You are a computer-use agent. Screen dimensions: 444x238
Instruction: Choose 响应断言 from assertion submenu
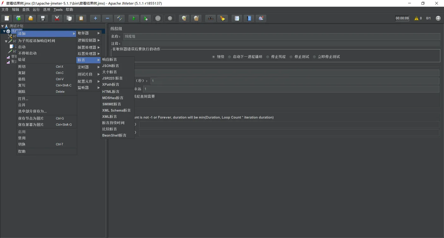[118, 59]
